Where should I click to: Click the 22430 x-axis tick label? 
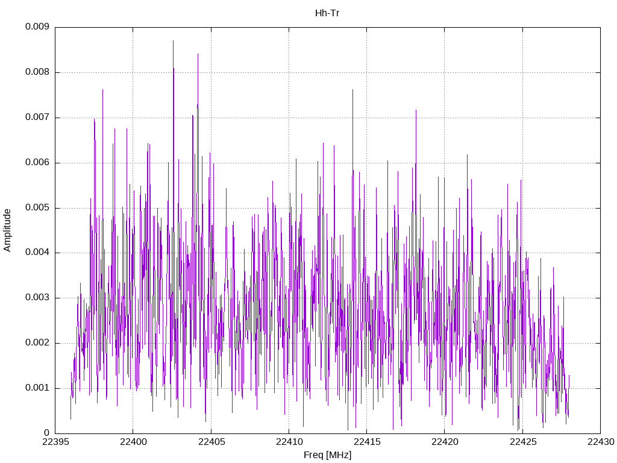[601, 442]
